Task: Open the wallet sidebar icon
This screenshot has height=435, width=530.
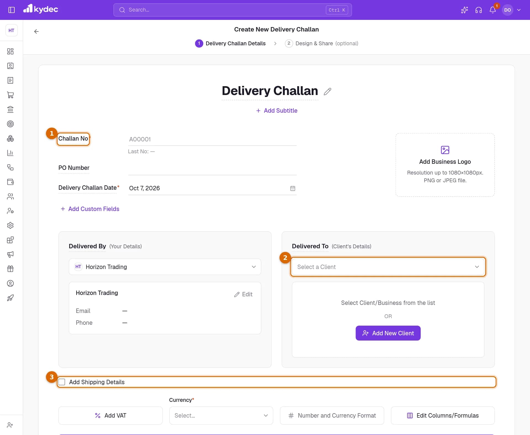Action: (x=10, y=182)
